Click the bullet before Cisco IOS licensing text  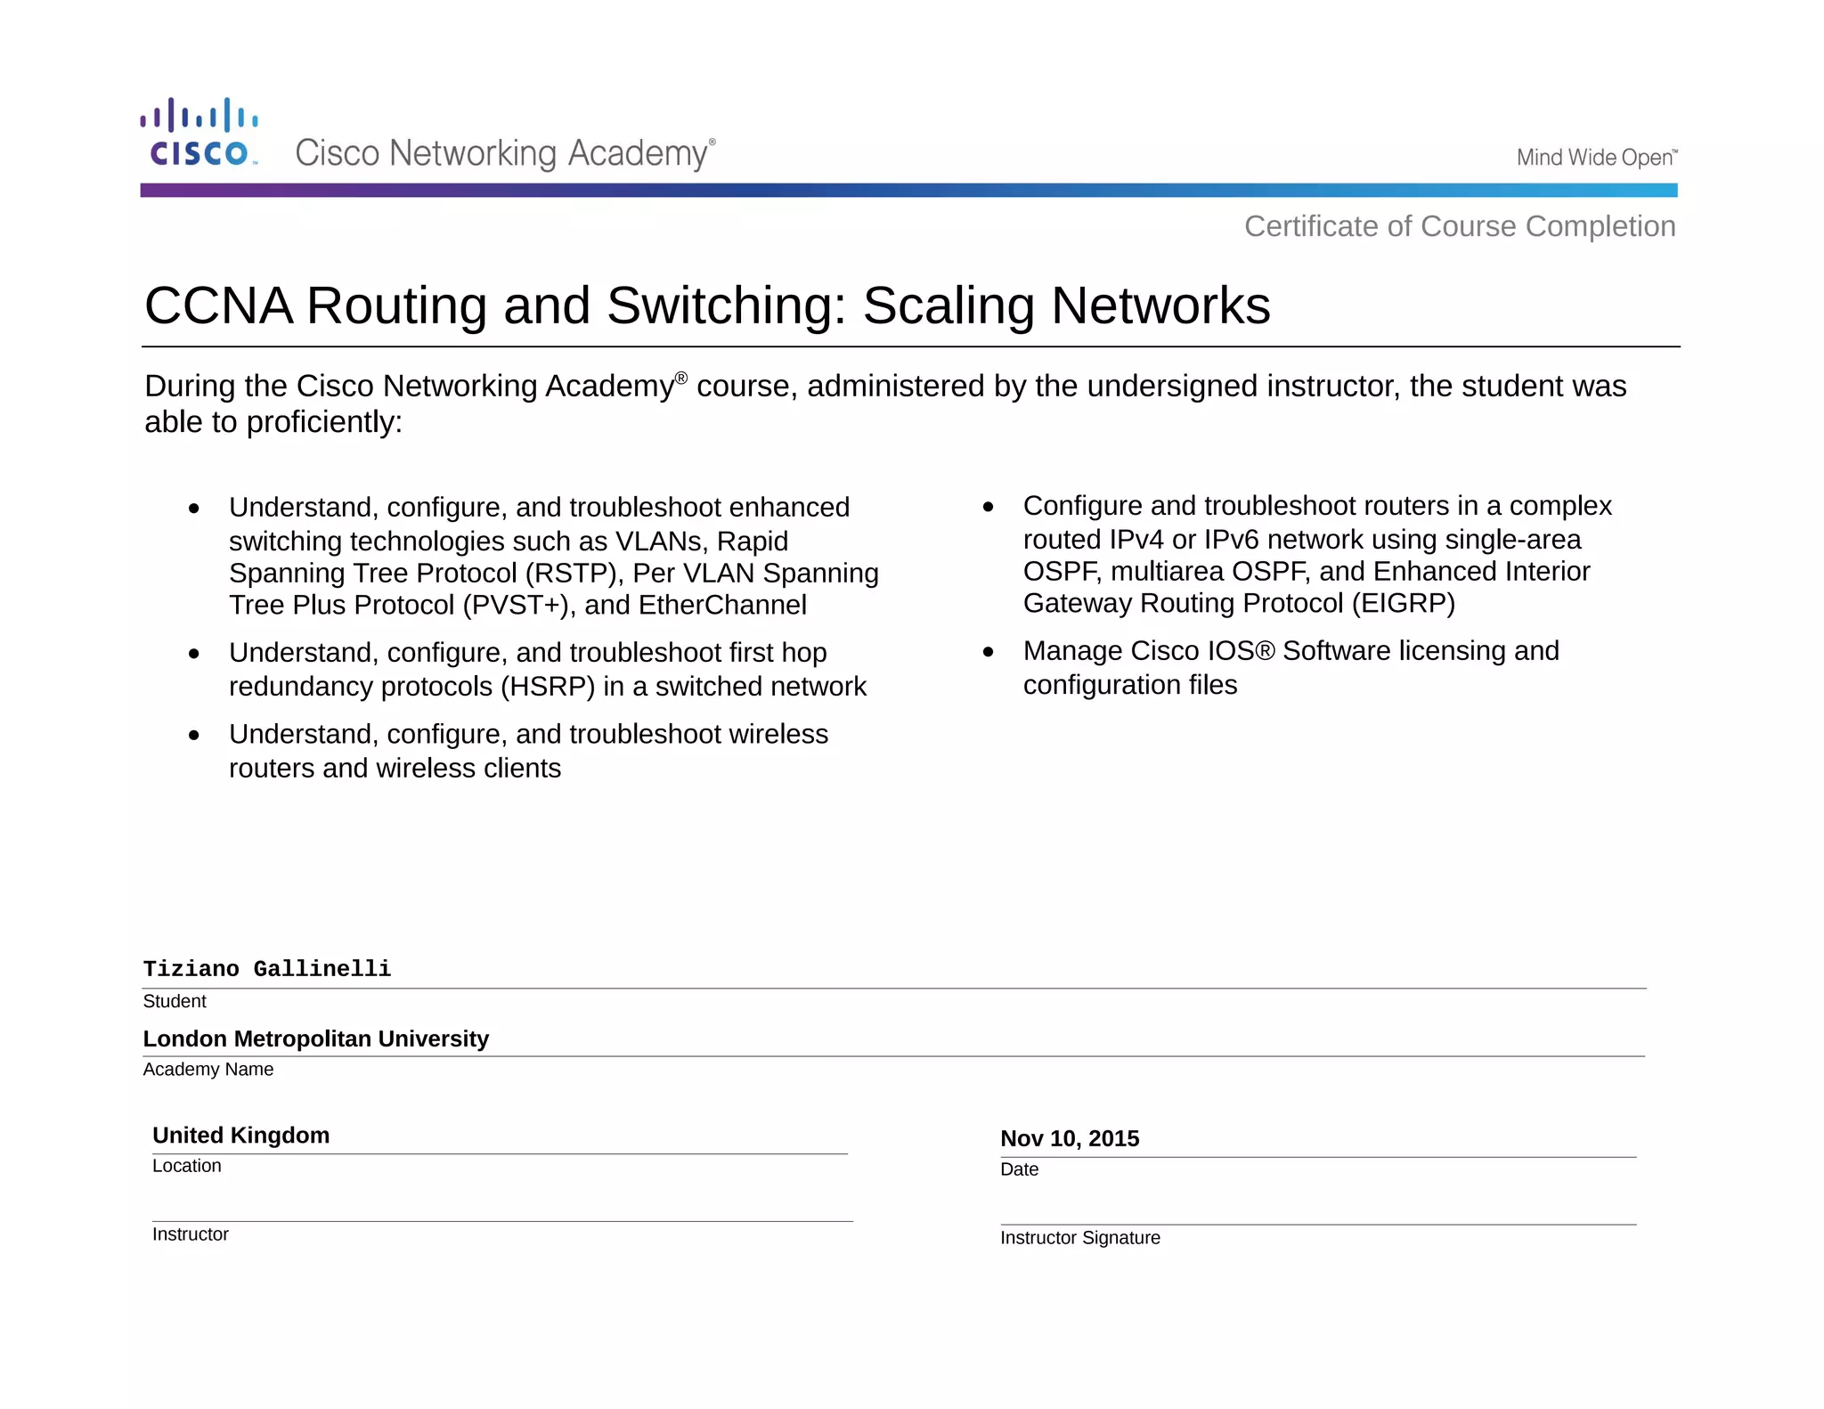coord(988,652)
